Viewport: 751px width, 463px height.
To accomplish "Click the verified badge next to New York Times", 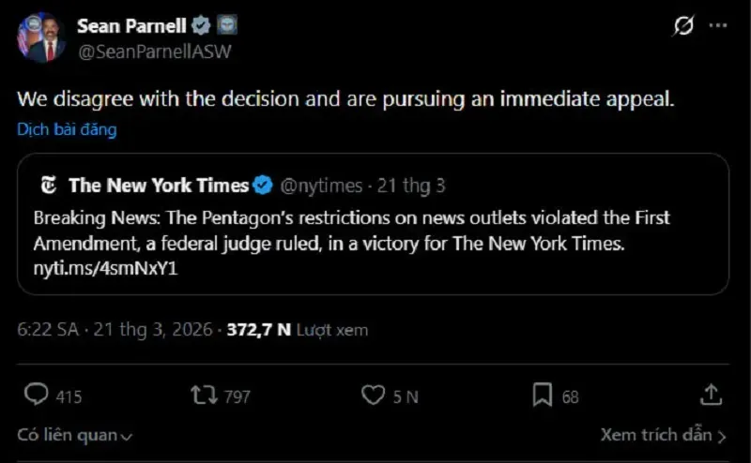I will pyautogui.click(x=264, y=185).
